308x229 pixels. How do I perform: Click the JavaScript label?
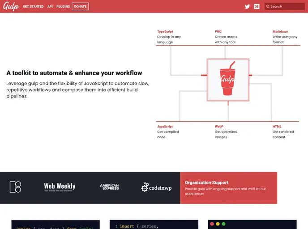(x=165, y=127)
